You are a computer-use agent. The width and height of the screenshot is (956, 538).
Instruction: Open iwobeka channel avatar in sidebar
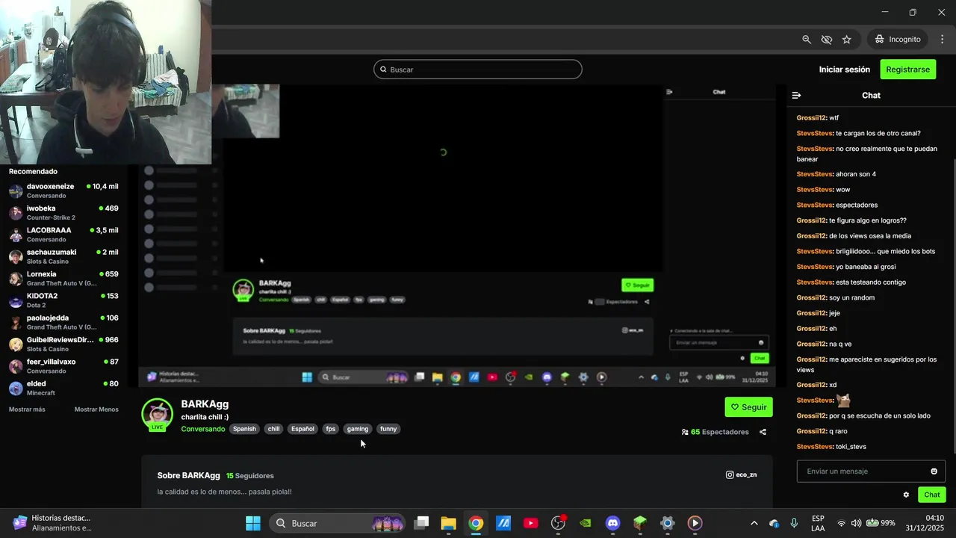coord(16,213)
